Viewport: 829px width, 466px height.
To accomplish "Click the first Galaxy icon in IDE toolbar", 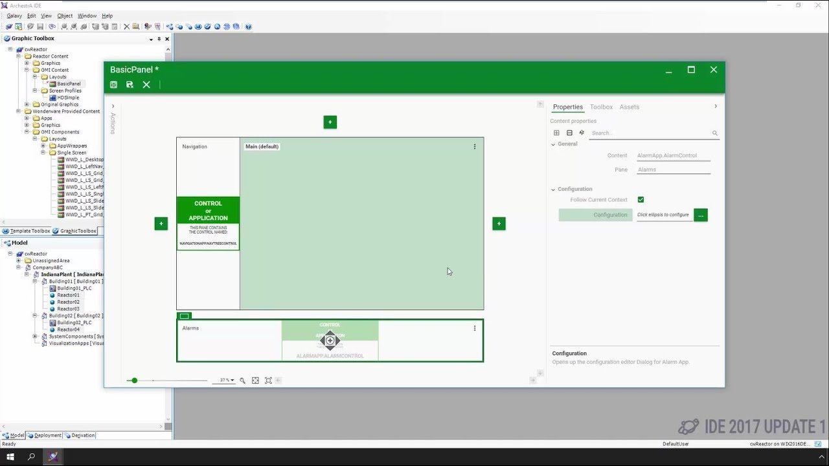I will [8, 27].
